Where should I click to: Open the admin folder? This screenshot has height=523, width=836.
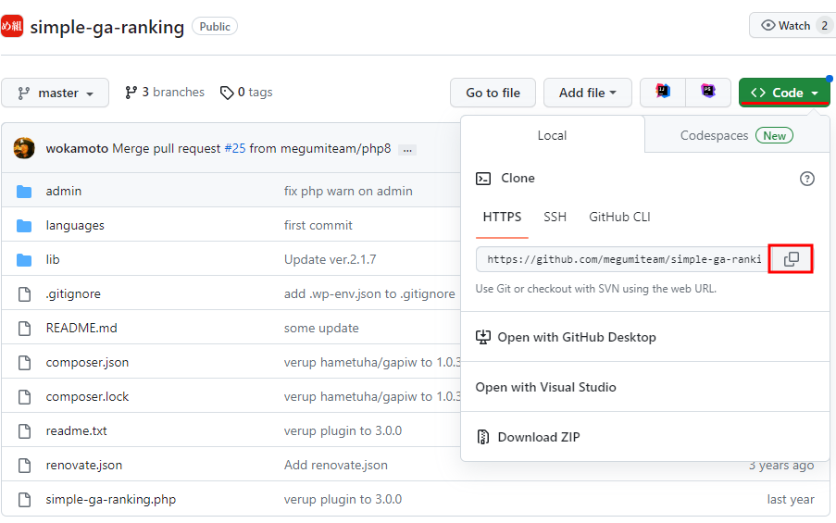[64, 191]
